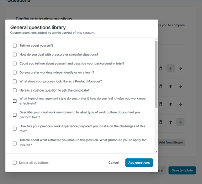202x184 pixels.
Task: Move last question up with arrow
Action: [x=170, y=122]
